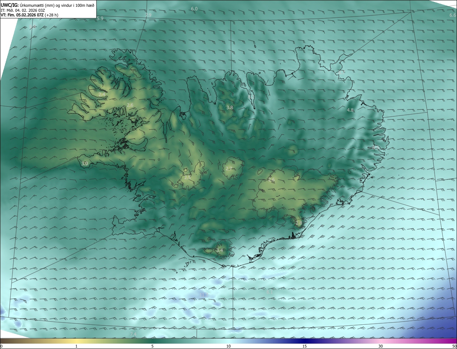Click the 50 tick on the colour scale
The width and height of the screenshot is (457, 349).
(454, 346)
